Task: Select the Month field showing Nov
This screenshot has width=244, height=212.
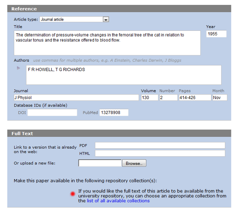Action: (220, 97)
